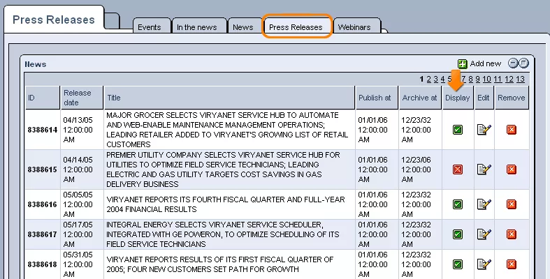Collapse the News panel with minus button
This screenshot has height=279, width=550.
tap(513, 63)
